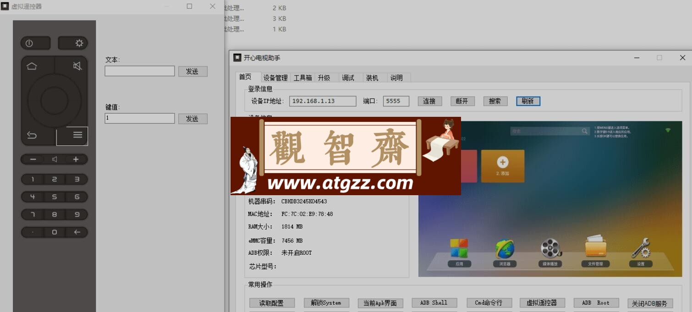Click the 刷新 refresh button
692x312 pixels.
click(528, 101)
